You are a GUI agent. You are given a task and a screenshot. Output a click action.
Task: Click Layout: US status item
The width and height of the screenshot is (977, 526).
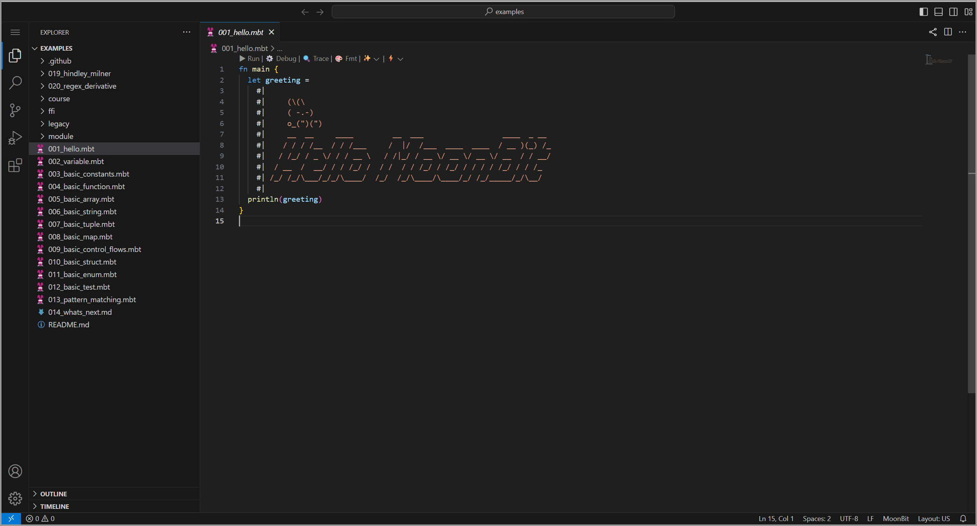(x=934, y=518)
